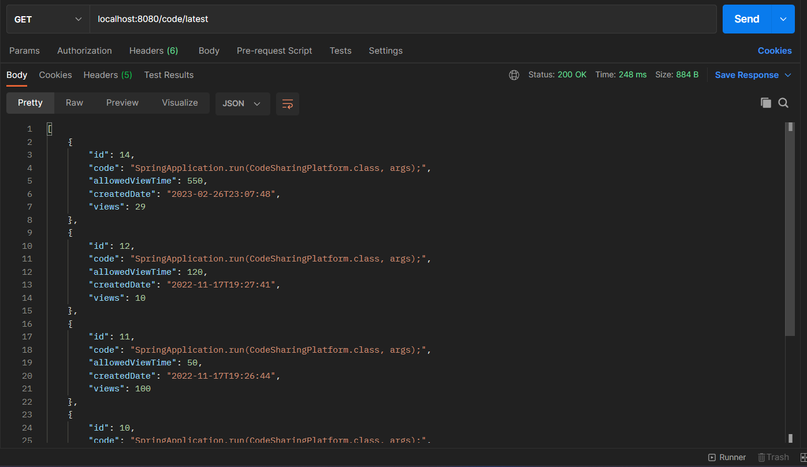807x467 pixels.
Task: Open the response Cookies tab
Action: click(x=55, y=75)
